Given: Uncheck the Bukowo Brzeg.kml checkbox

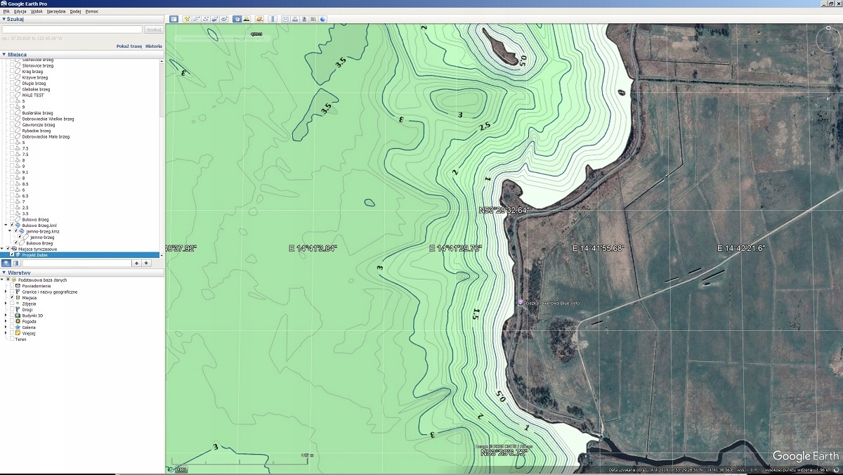Looking at the screenshot, I should coord(12,226).
